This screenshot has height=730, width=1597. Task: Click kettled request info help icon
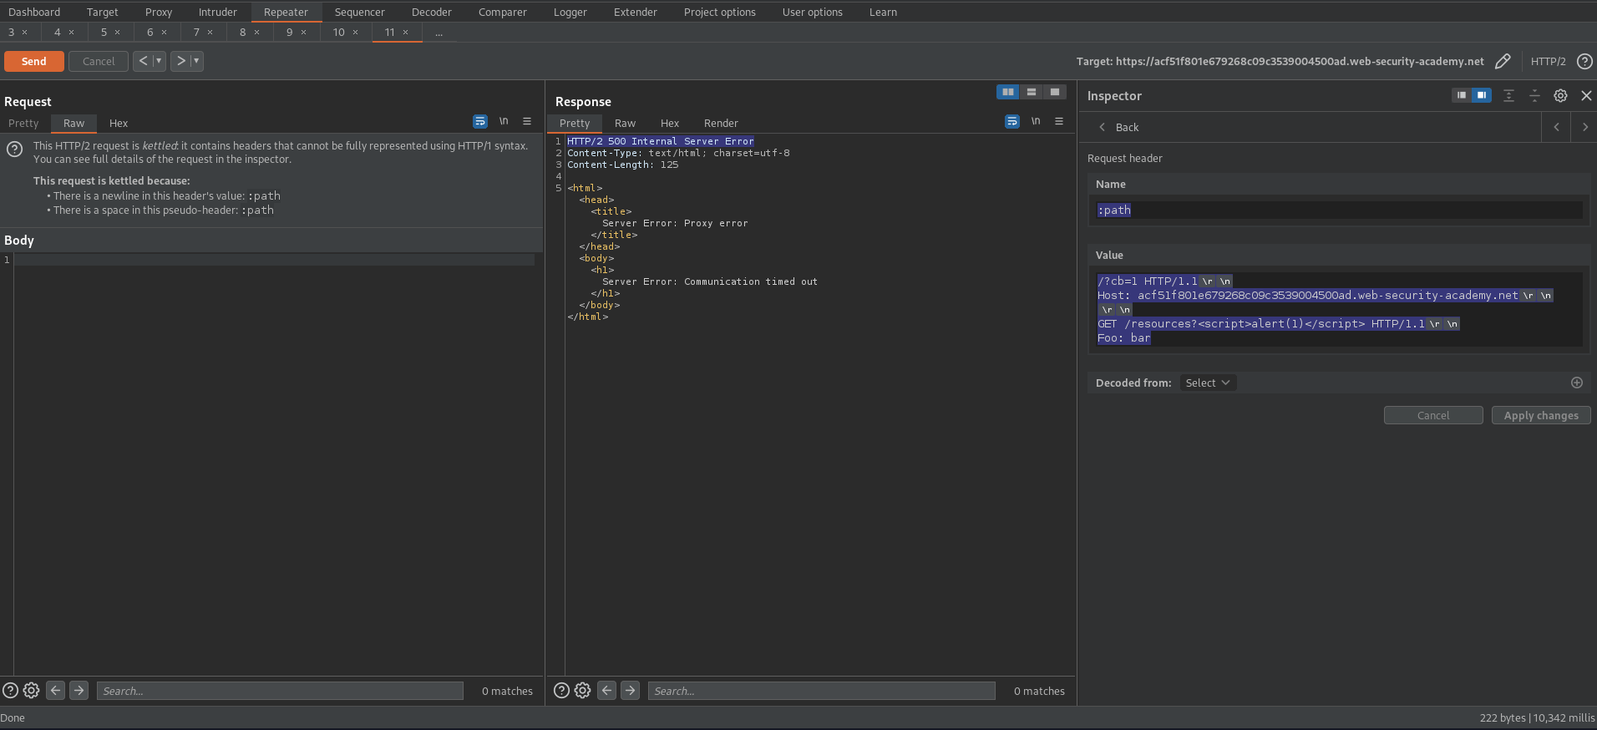coord(14,150)
